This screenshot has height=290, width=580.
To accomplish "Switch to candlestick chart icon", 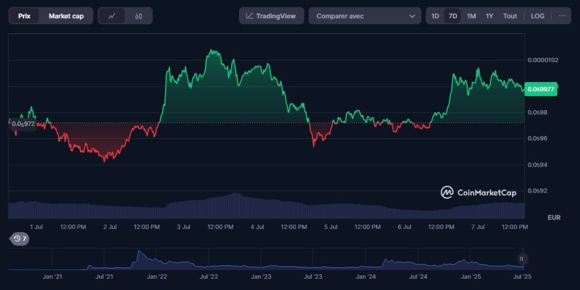I will (x=139, y=16).
